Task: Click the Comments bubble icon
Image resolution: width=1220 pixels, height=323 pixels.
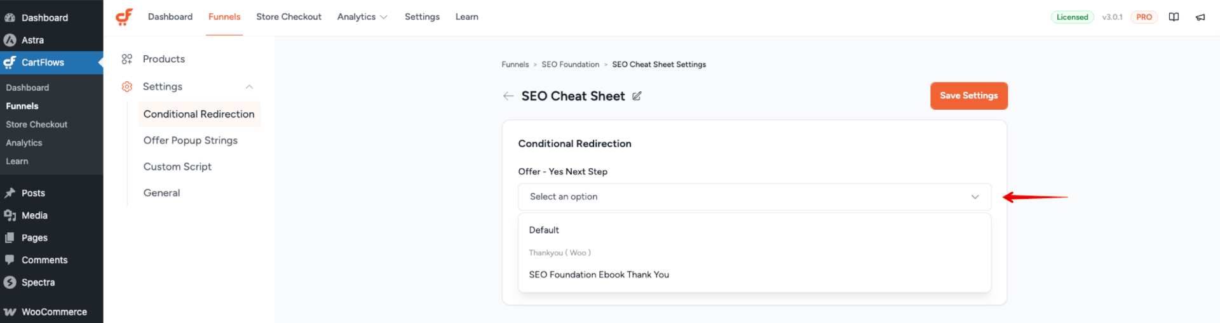Action: (x=10, y=260)
